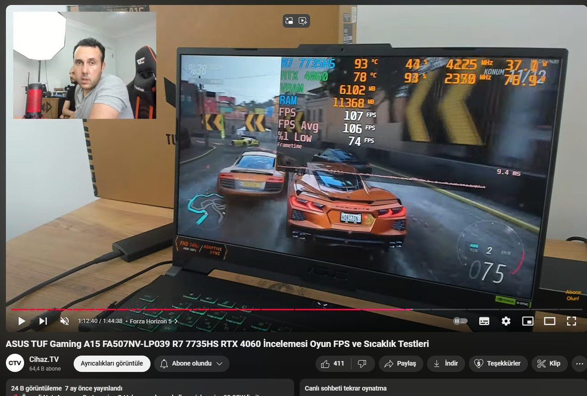Click the ASUS TUF Gaming A15 video title
The image size is (587, 396).
tap(217, 344)
